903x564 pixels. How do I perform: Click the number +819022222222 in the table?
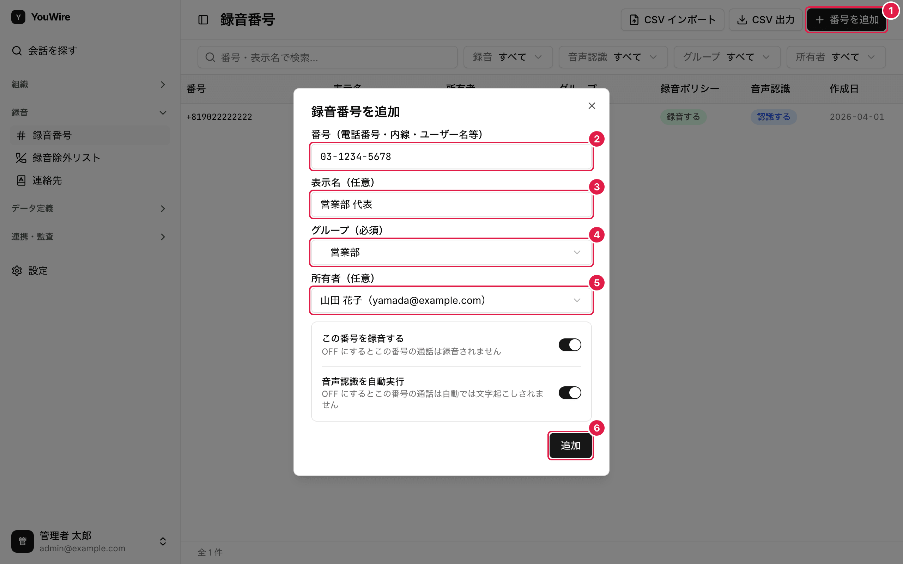click(x=219, y=117)
